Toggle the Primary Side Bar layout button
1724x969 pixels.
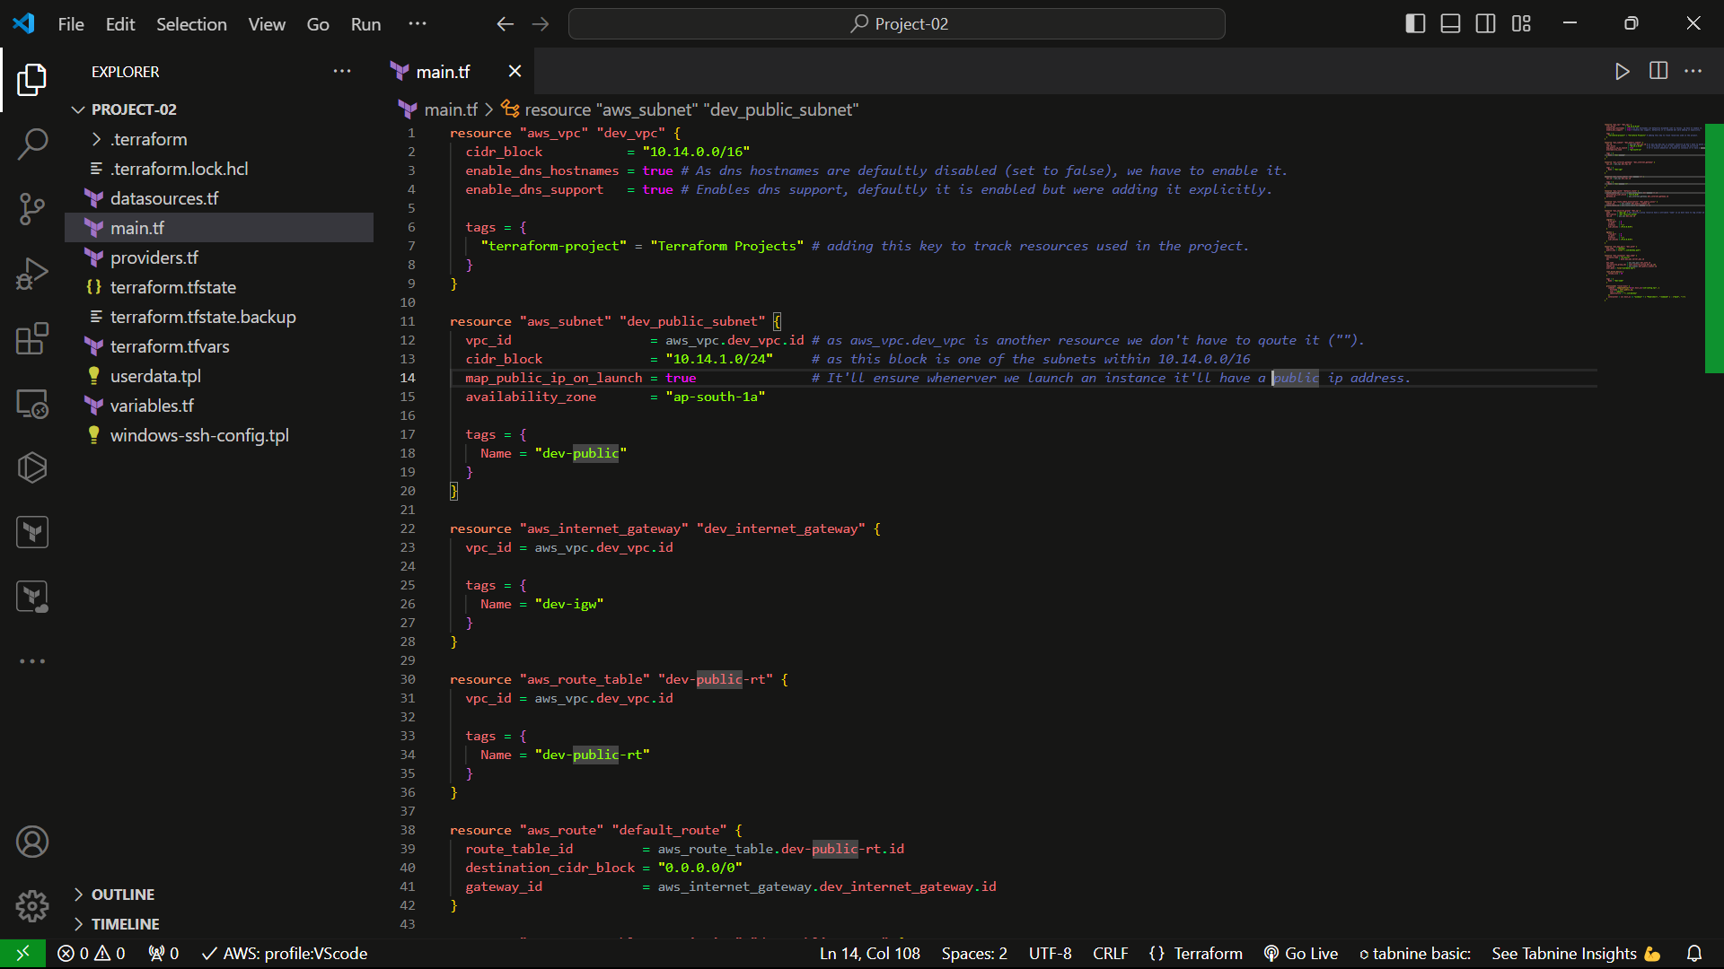[x=1415, y=24]
